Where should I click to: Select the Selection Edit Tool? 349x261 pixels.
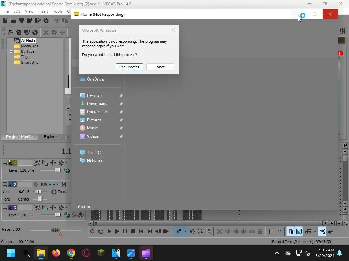pyautogui.click(x=200, y=231)
